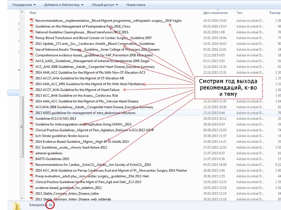Click date 13.10.2015 0:44 cell
The image size is (281, 210).
[214, 113]
